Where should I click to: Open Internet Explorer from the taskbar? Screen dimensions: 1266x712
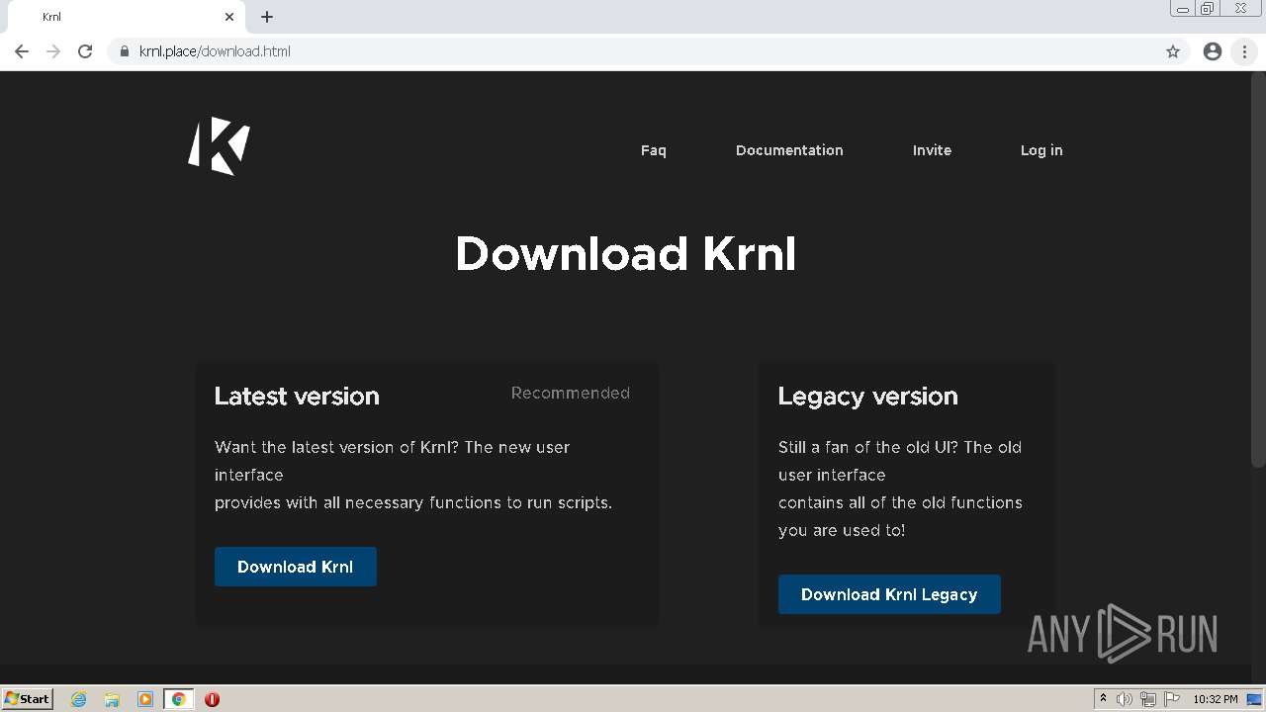pyautogui.click(x=79, y=699)
